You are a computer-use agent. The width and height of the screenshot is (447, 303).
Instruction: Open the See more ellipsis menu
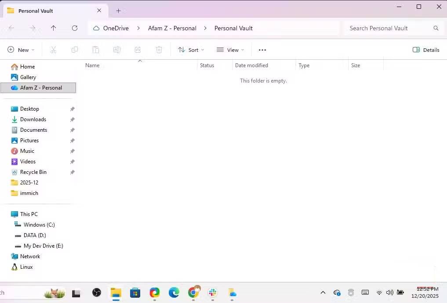tap(262, 50)
